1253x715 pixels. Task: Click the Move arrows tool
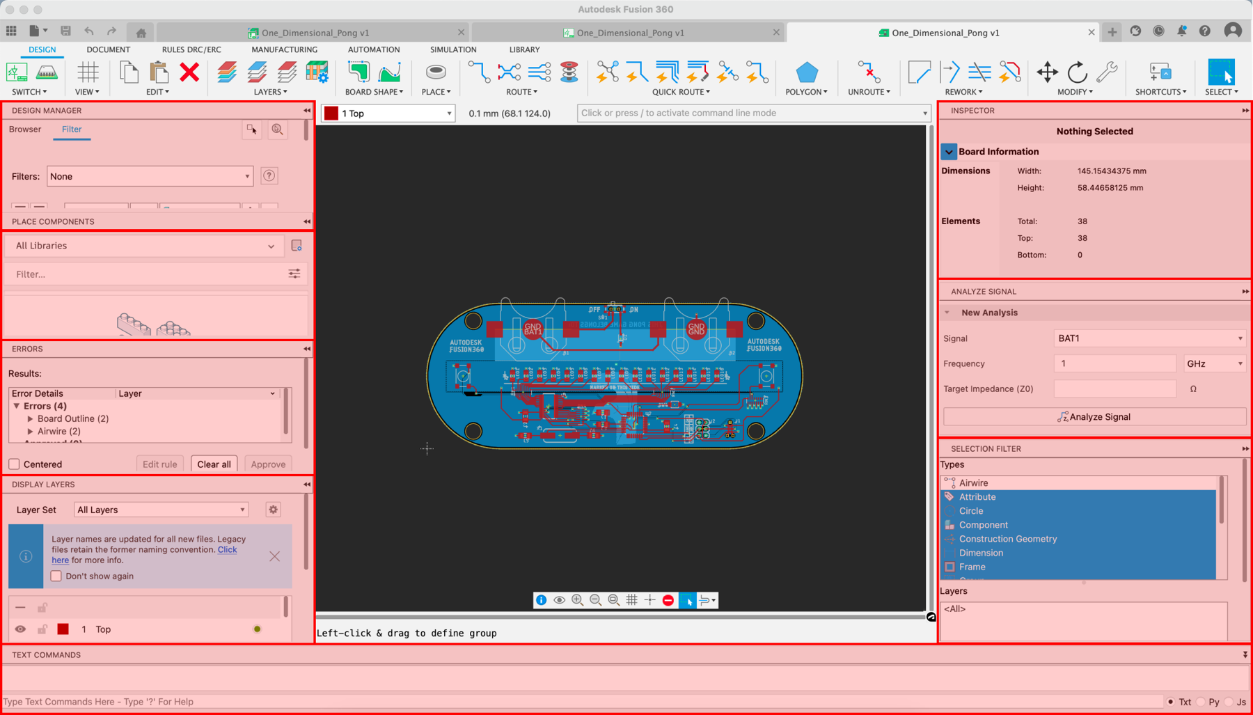pyautogui.click(x=1047, y=72)
